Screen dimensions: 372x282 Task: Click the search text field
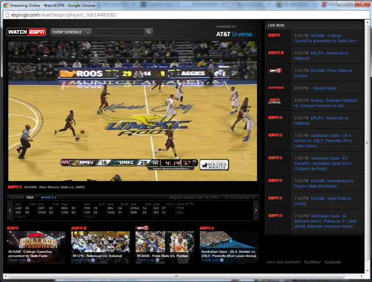pos(120,32)
